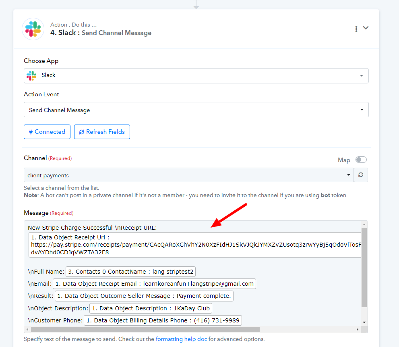Select the Outcome Seller Message mapped tag
The height and width of the screenshot is (347, 399).
tap(144, 296)
